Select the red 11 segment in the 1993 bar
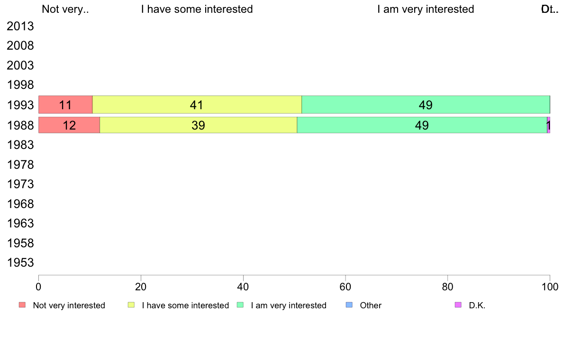Viewport: 563px width, 348px height. pyautogui.click(x=65, y=104)
